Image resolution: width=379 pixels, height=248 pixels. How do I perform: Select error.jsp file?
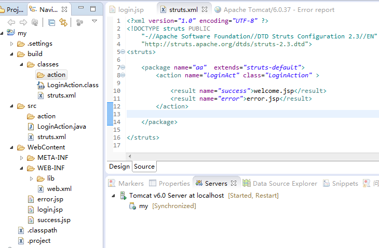point(46,199)
